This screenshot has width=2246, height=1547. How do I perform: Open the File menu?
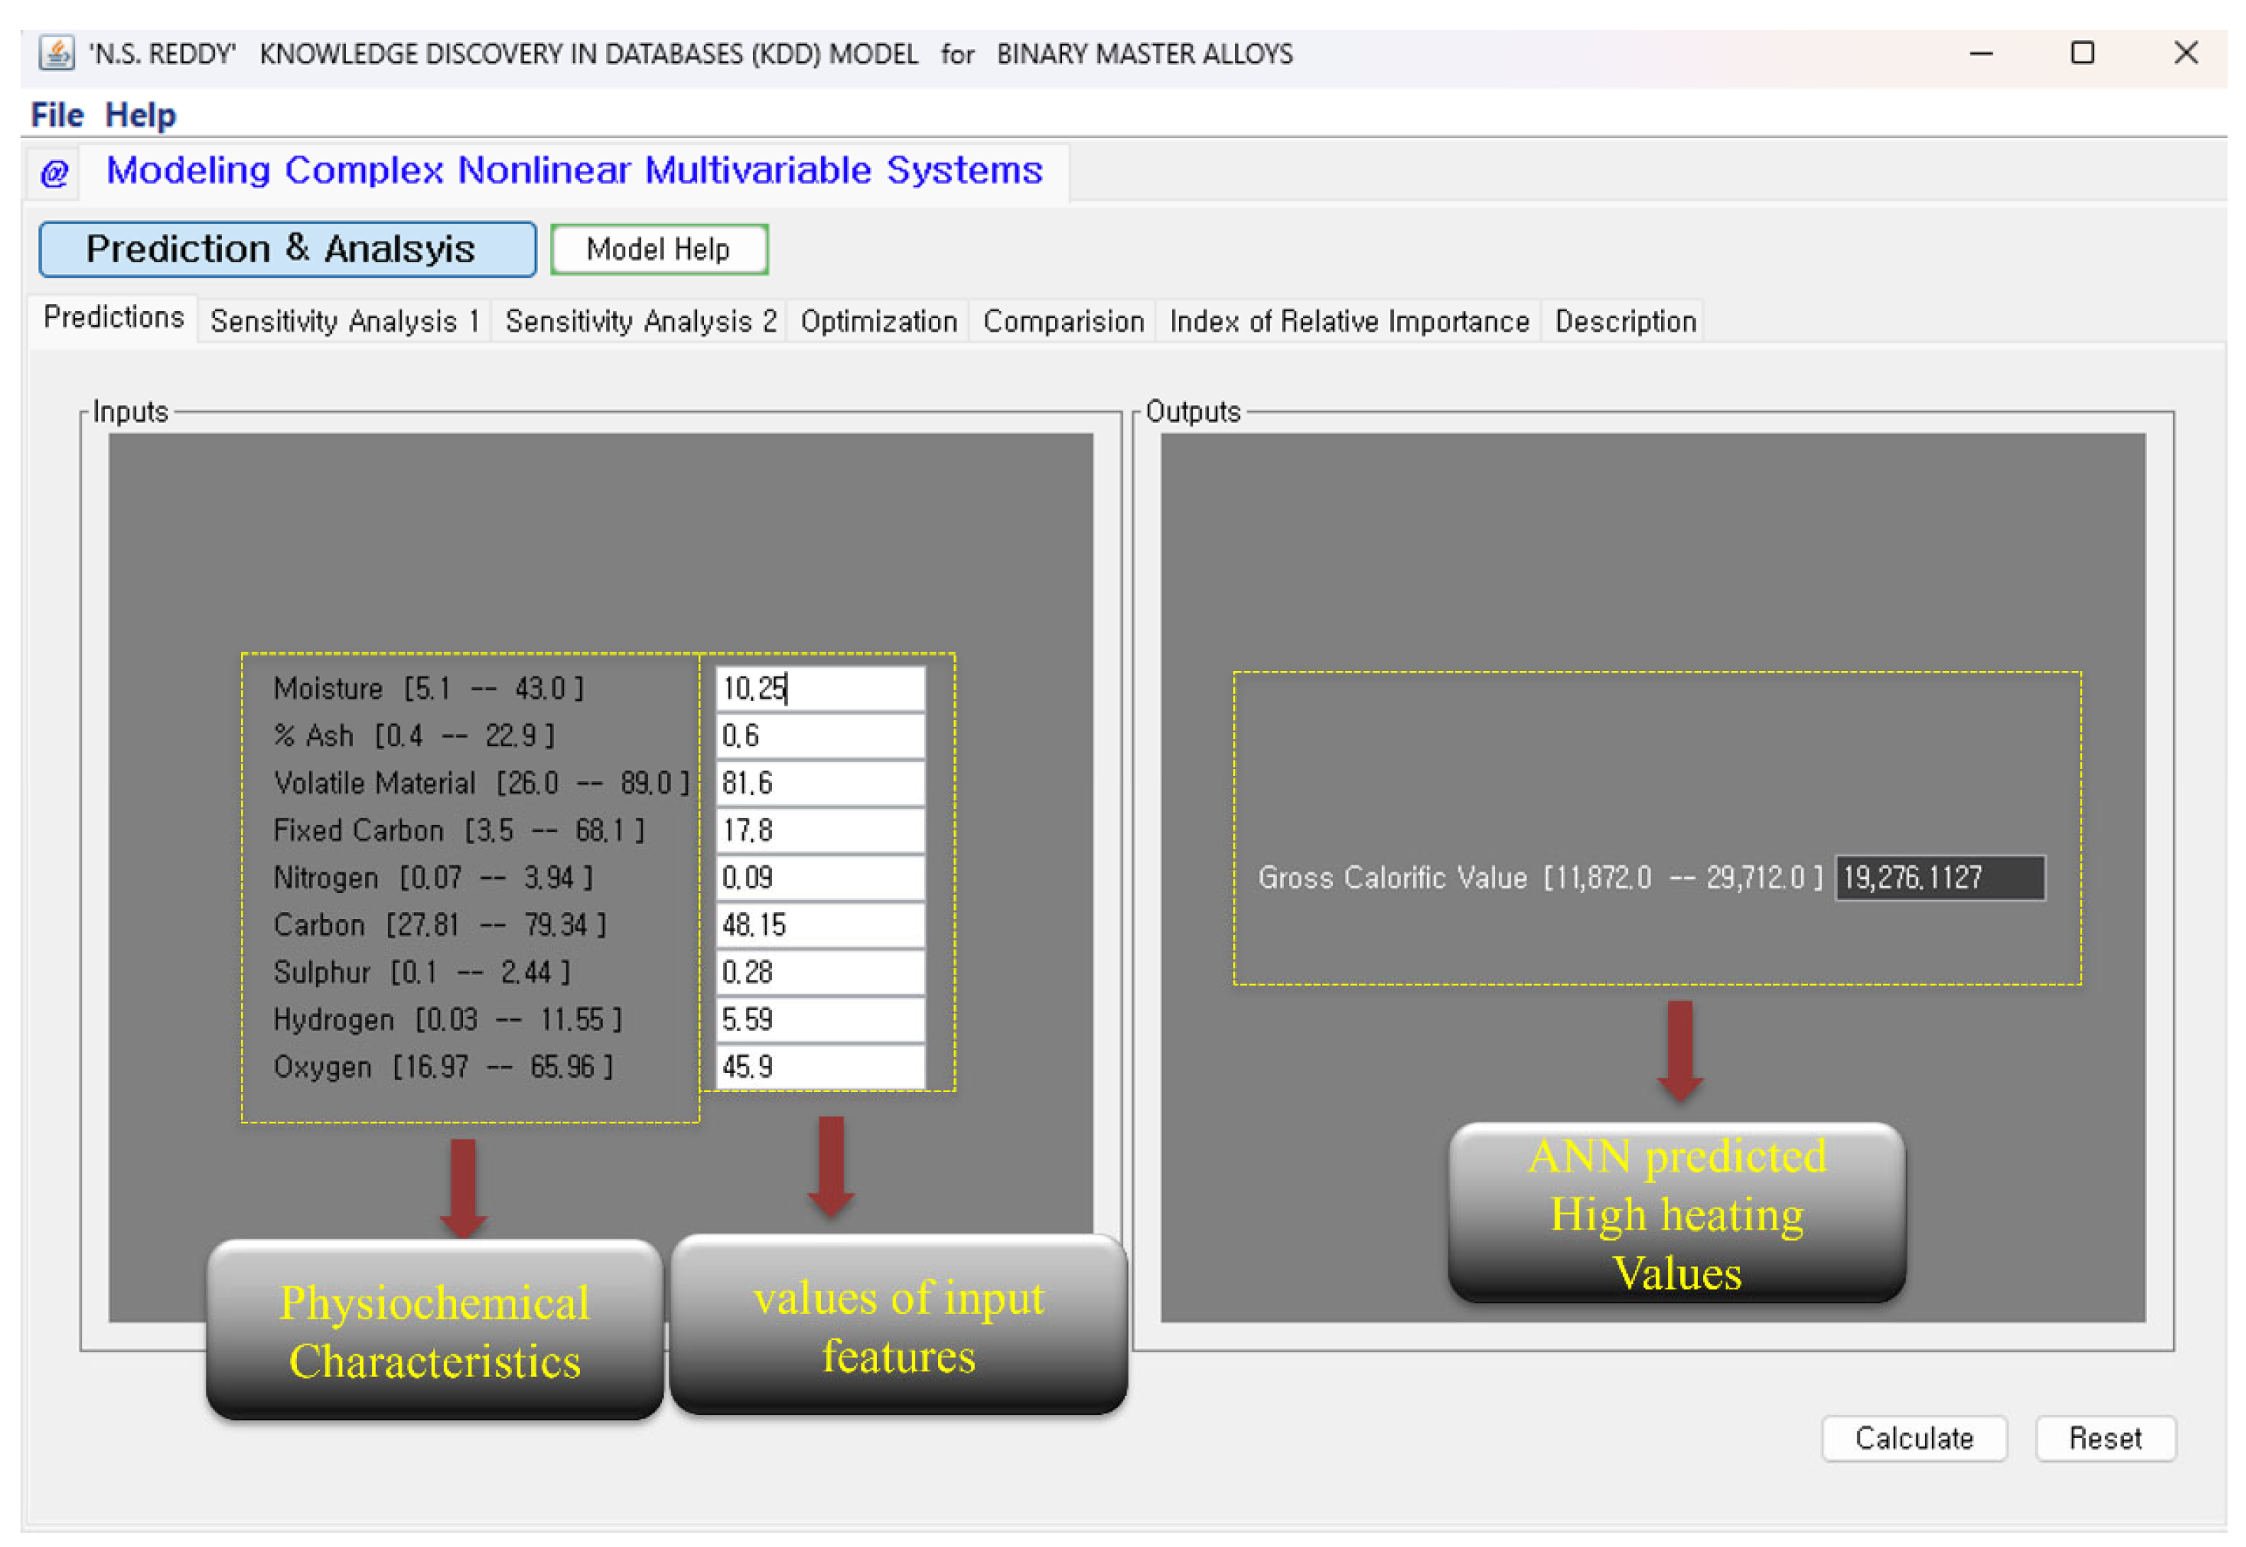pyautogui.click(x=56, y=114)
